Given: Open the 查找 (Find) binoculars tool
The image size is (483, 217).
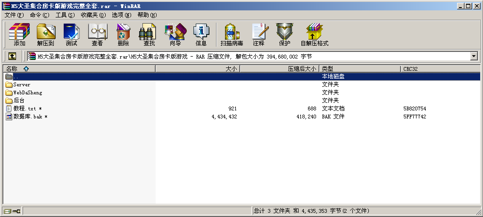Looking at the screenshot, I should [149, 34].
